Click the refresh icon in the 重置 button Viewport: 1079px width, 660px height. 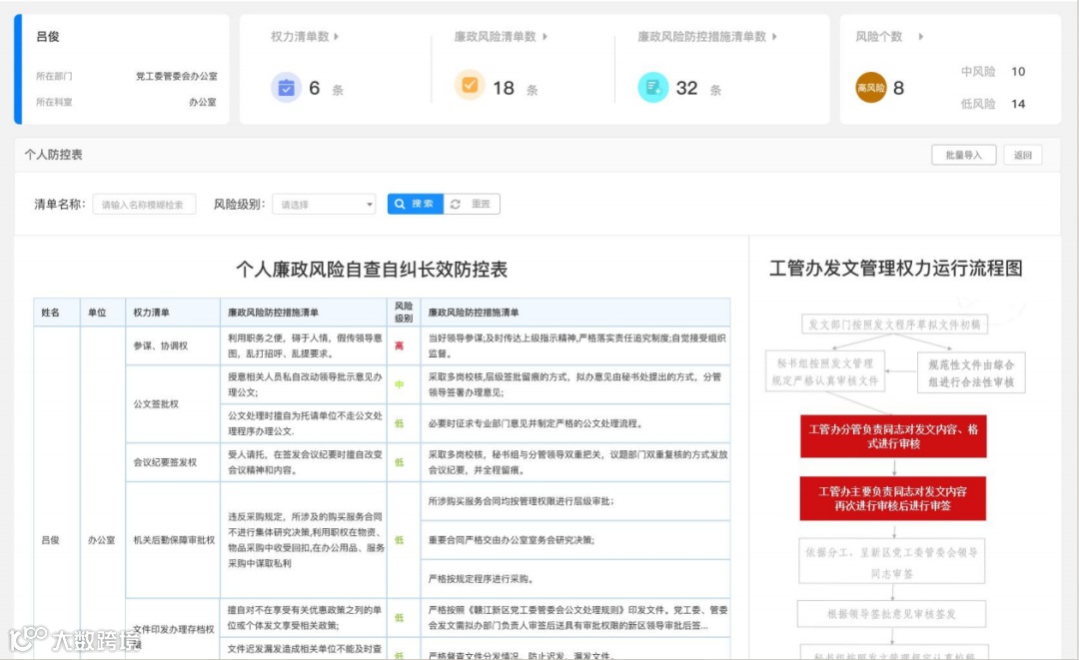tap(456, 204)
